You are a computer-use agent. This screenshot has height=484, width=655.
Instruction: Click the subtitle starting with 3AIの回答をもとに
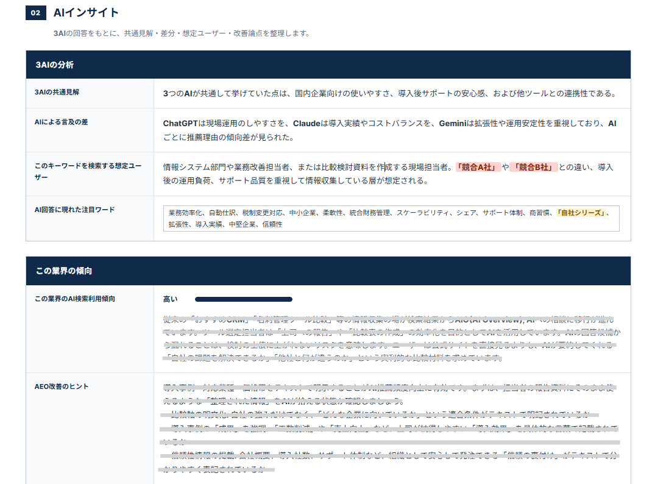[x=182, y=34]
